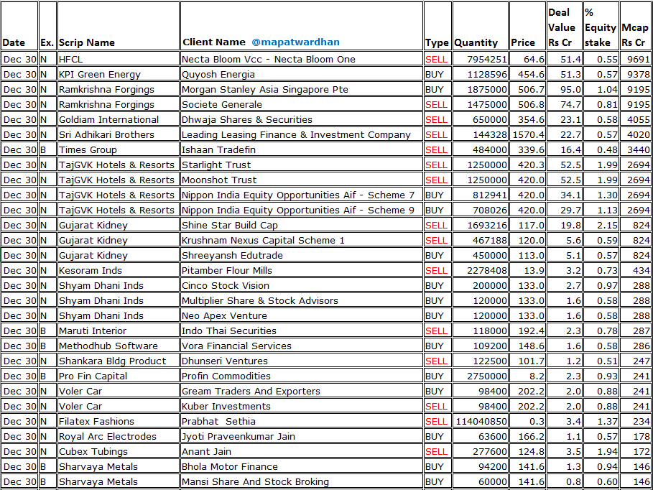653x490 pixels.
Task: Select the Bhola Motor Finance cell
Action: point(302,466)
